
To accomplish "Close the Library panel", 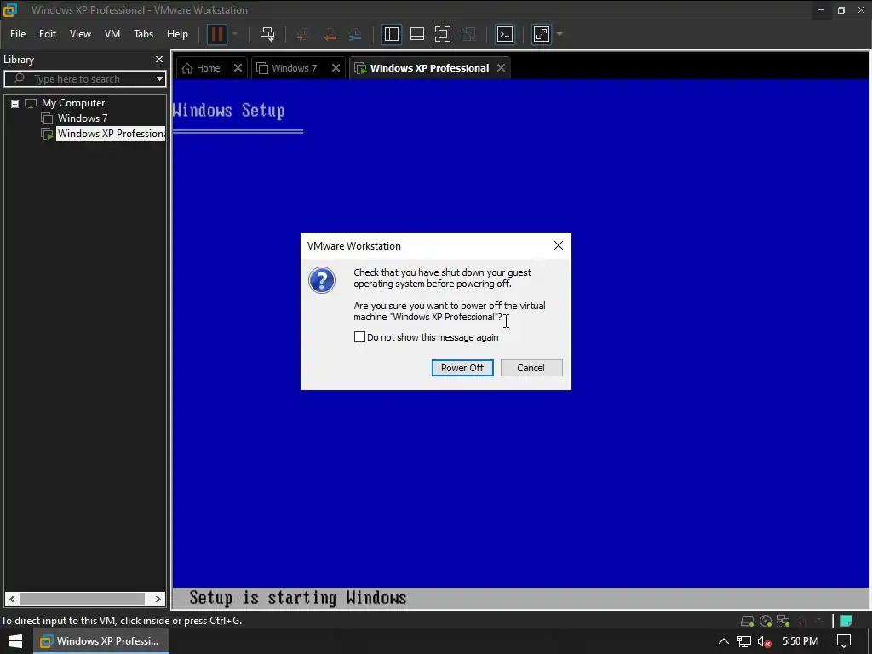I will click(159, 59).
